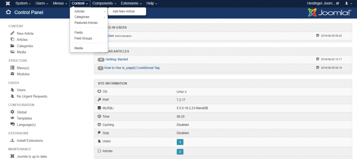Click the Articles count badge showing 2
Screen dimensions: 357x159
point(180,152)
